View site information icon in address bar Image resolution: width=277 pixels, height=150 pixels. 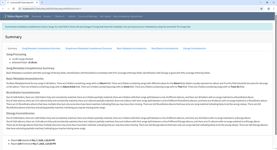pyautogui.click(x=20, y=9)
